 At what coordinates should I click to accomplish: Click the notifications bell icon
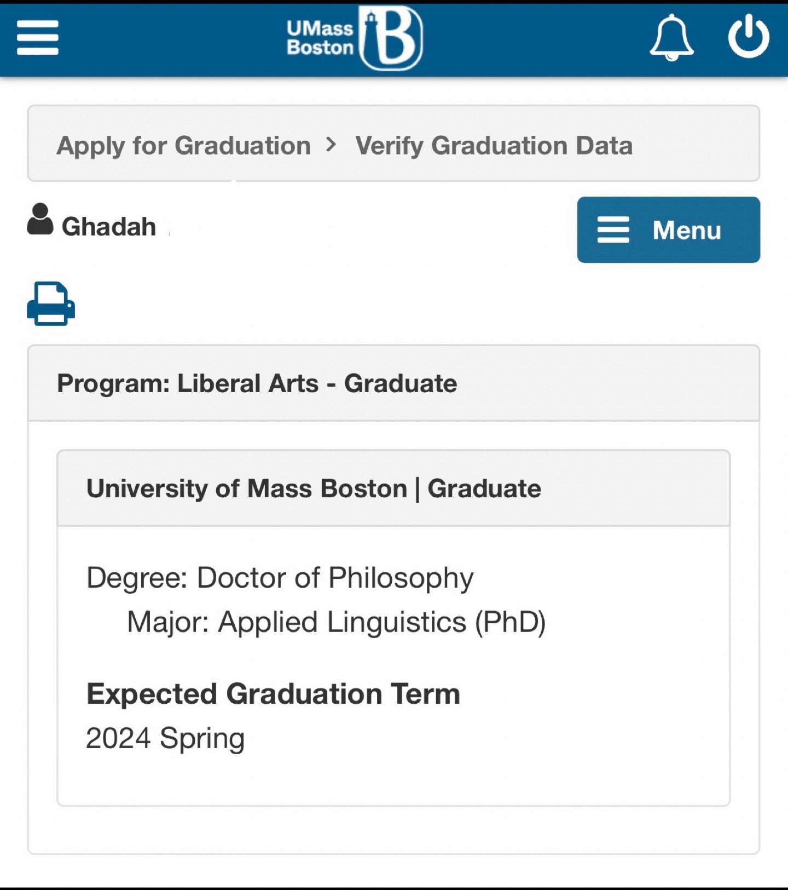(x=671, y=37)
